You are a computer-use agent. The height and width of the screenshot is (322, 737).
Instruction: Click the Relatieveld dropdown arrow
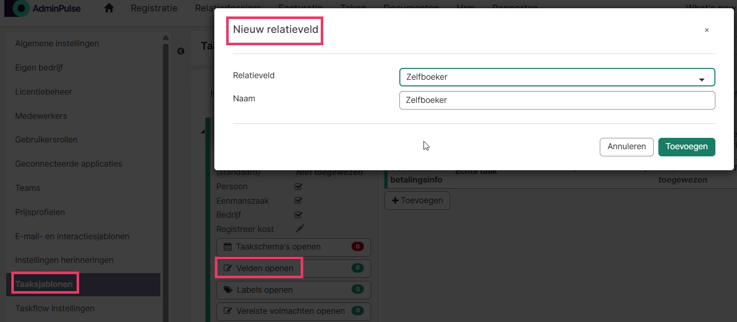pyautogui.click(x=702, y=80)
